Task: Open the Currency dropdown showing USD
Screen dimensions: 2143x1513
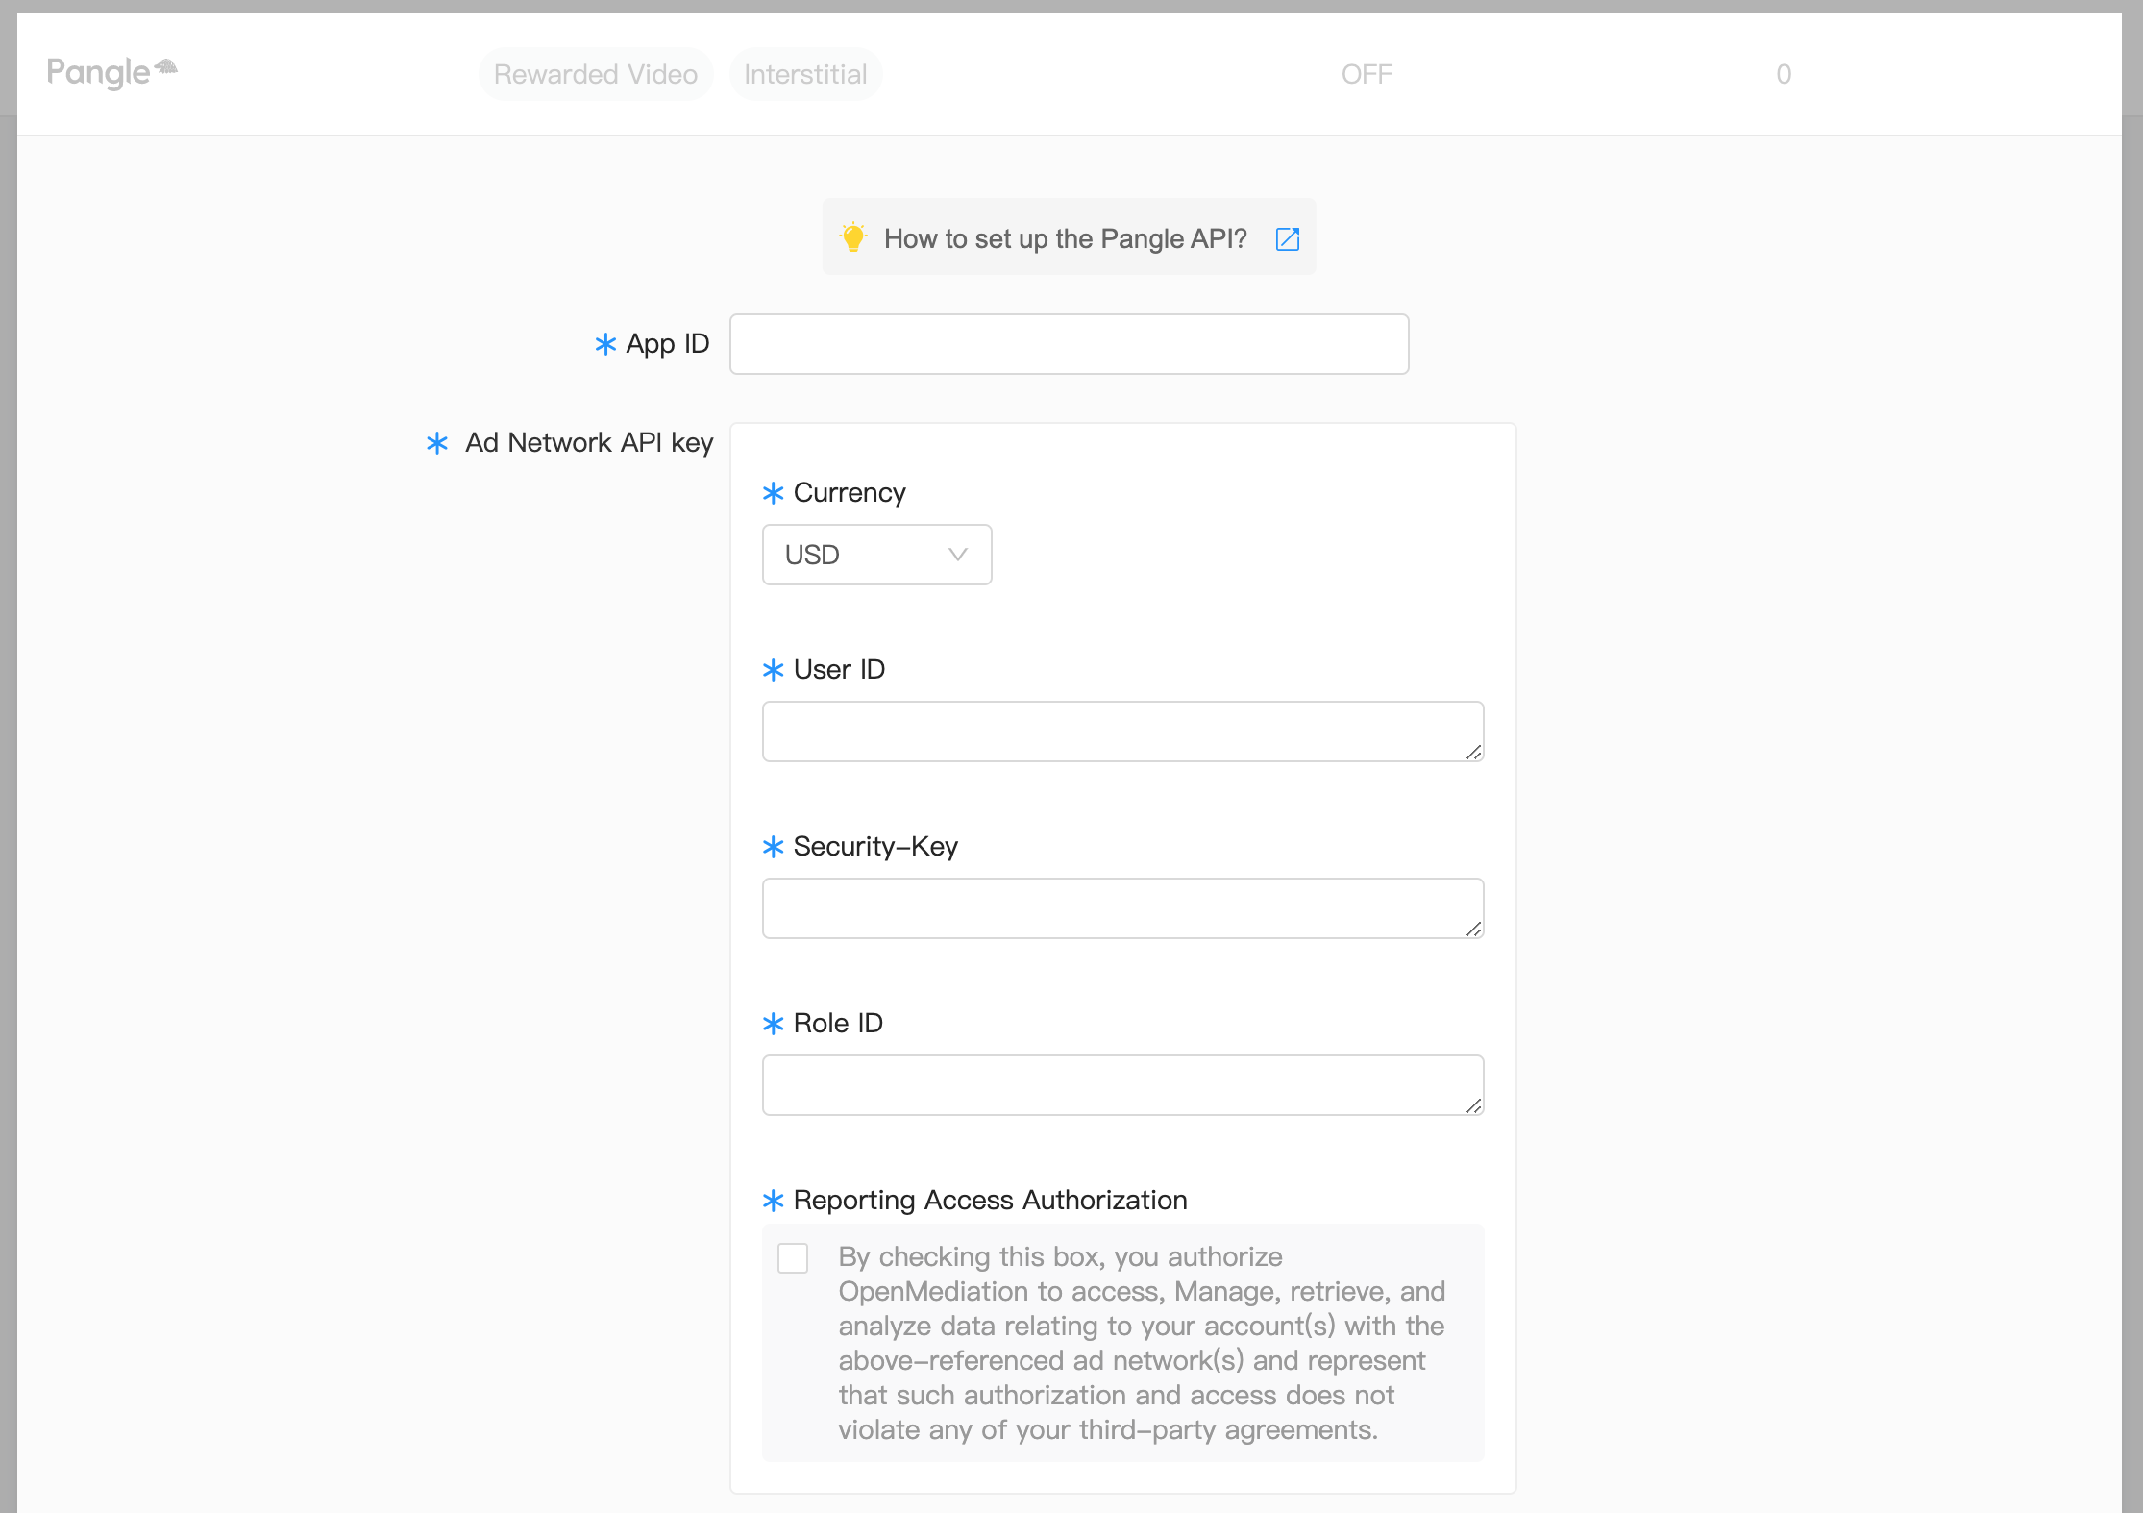Action: (x=876, y=555)
